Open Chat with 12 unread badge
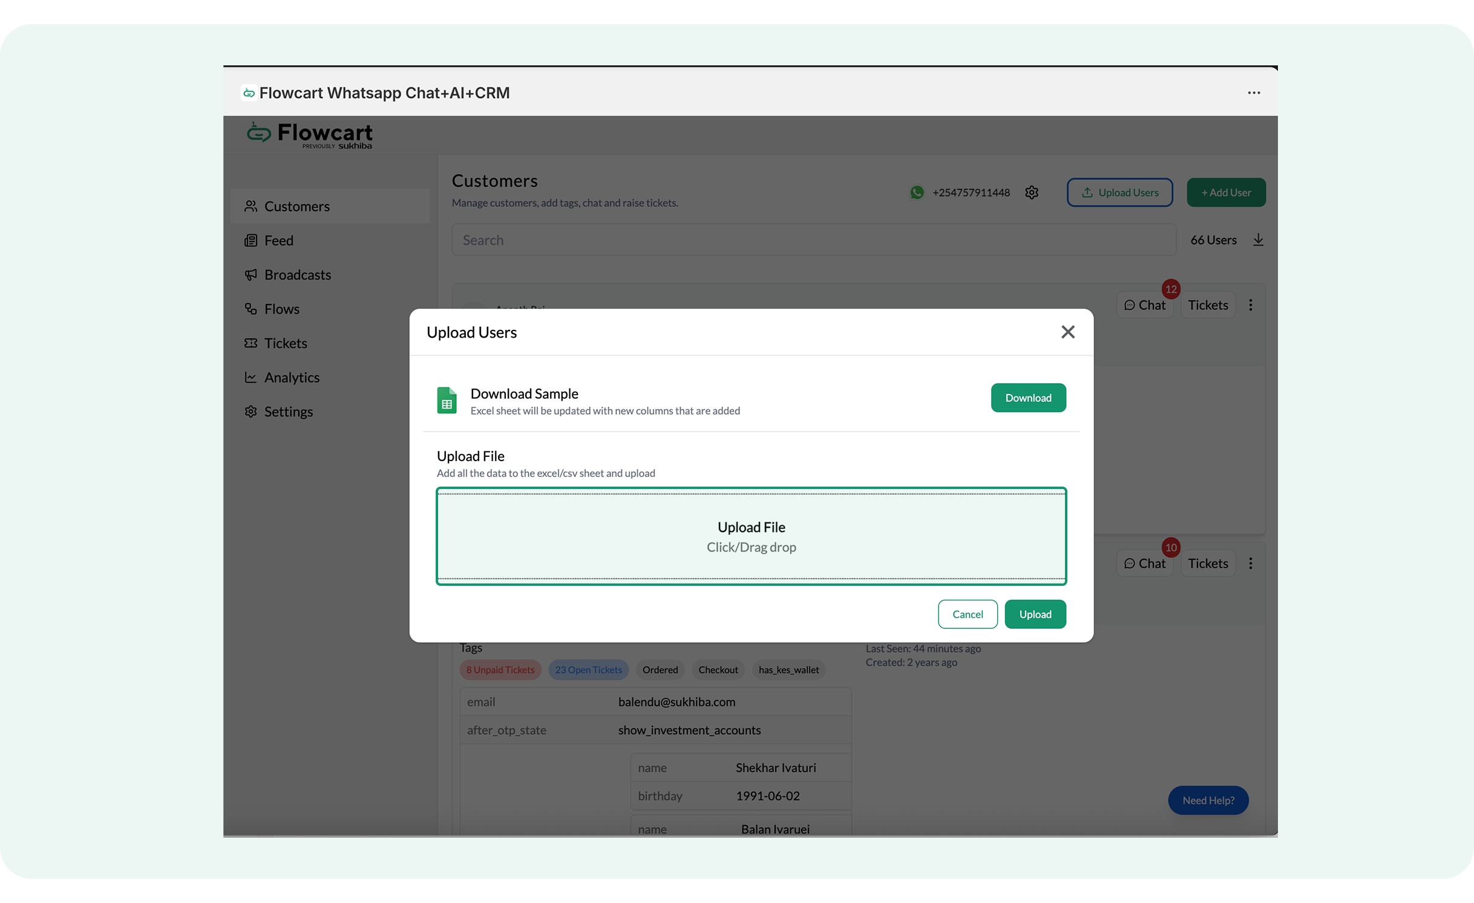This screenshot has width=1474, height=903. point(1144,305)
